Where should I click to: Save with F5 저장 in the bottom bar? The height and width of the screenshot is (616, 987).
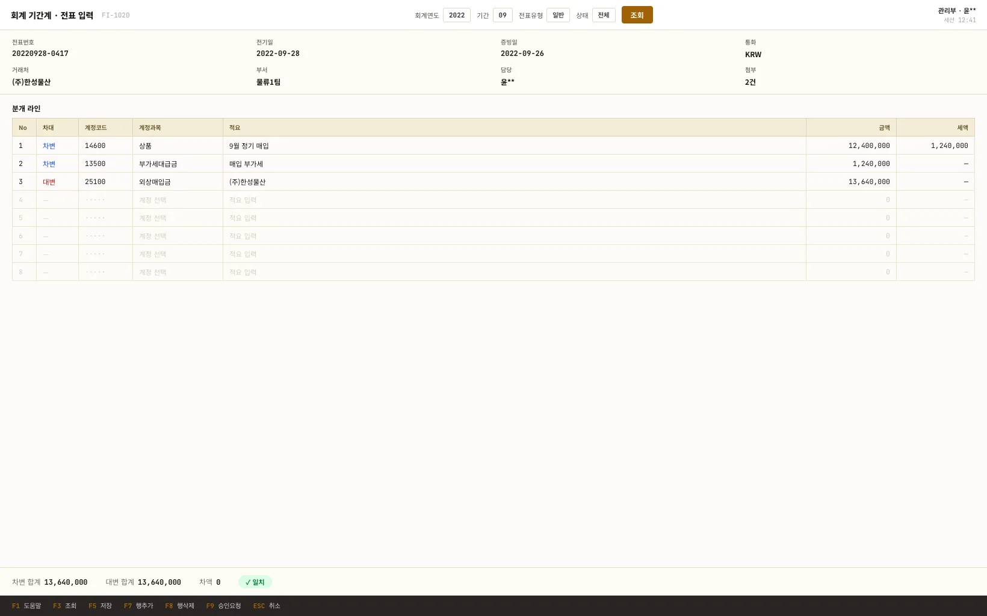[100, 606]
